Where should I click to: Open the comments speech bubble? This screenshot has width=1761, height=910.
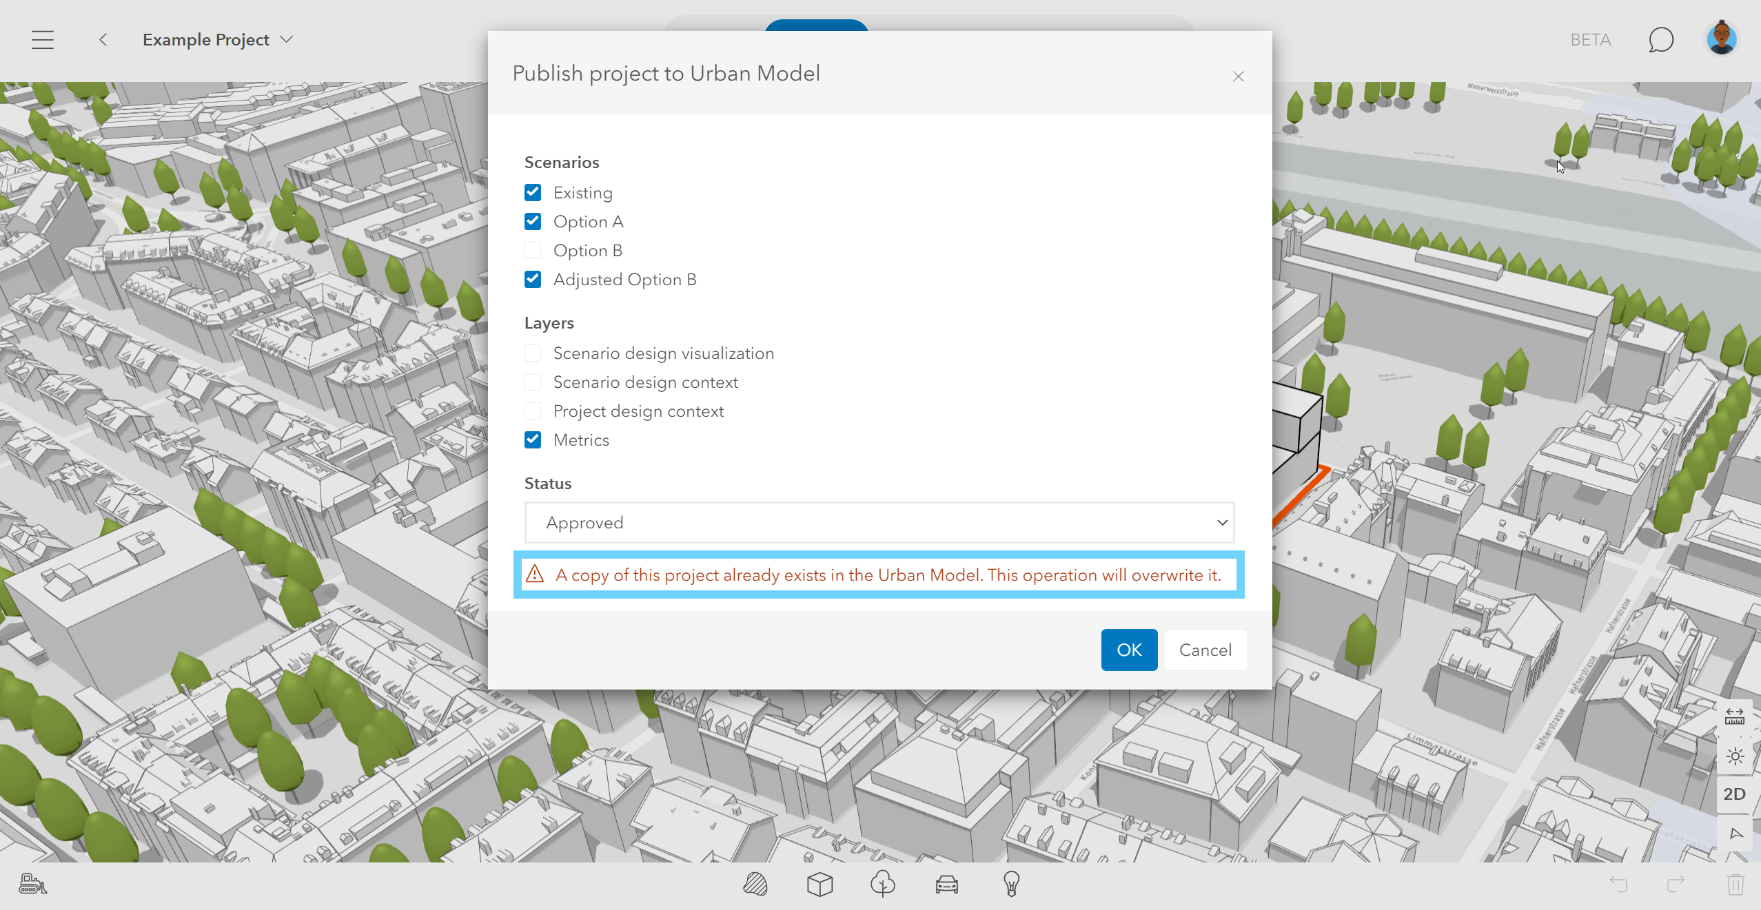tap(1660, 40)
